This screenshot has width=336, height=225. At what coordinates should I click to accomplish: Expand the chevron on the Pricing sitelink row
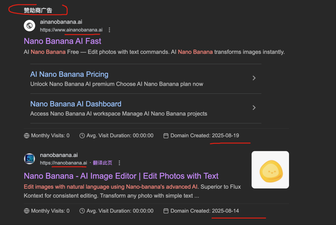coord(254,78)
